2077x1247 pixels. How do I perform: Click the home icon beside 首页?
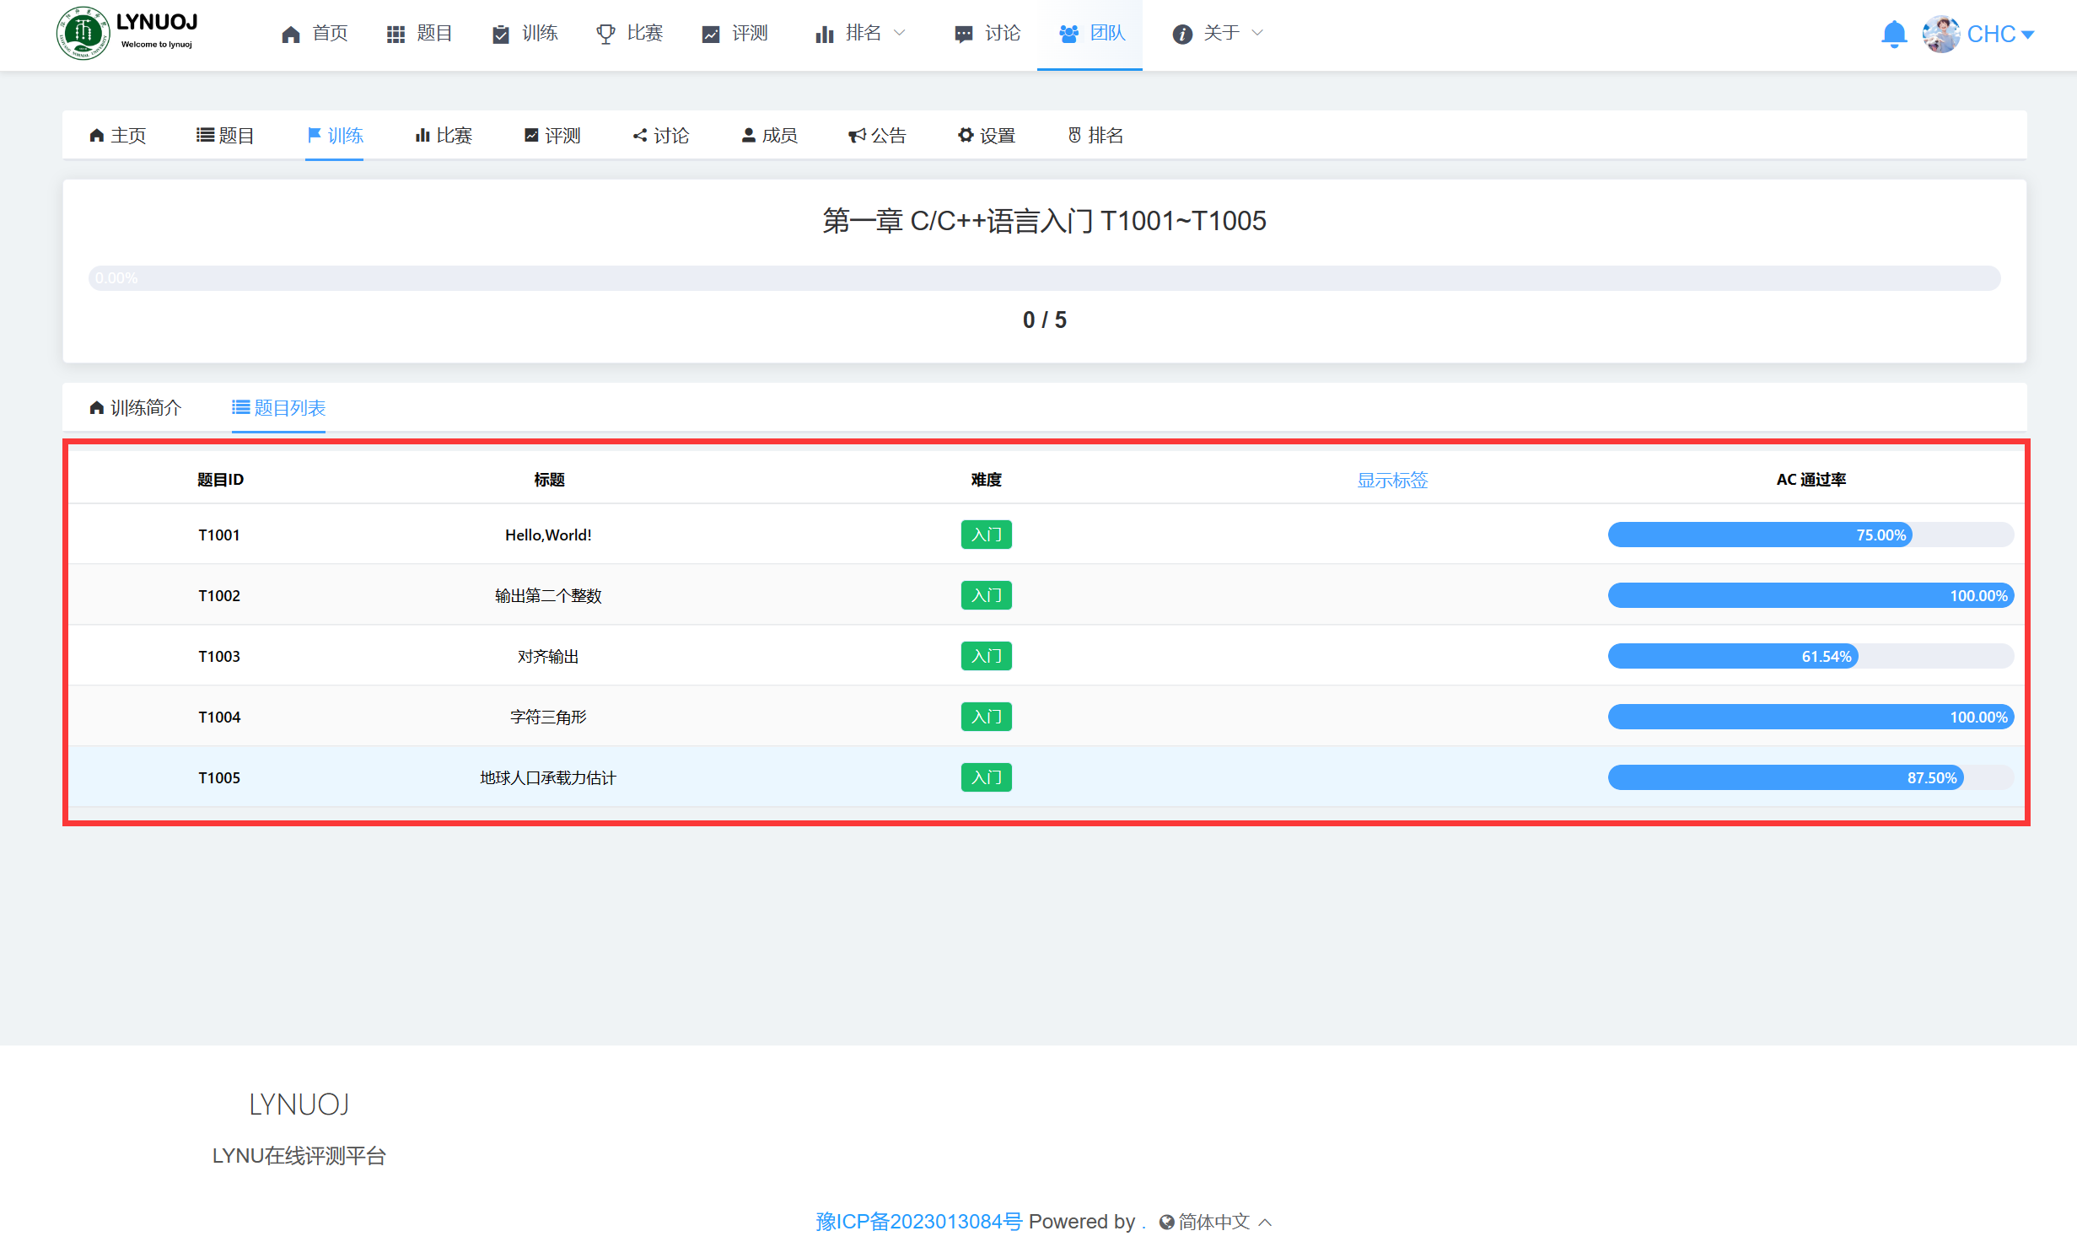click(x=291, y=34)
